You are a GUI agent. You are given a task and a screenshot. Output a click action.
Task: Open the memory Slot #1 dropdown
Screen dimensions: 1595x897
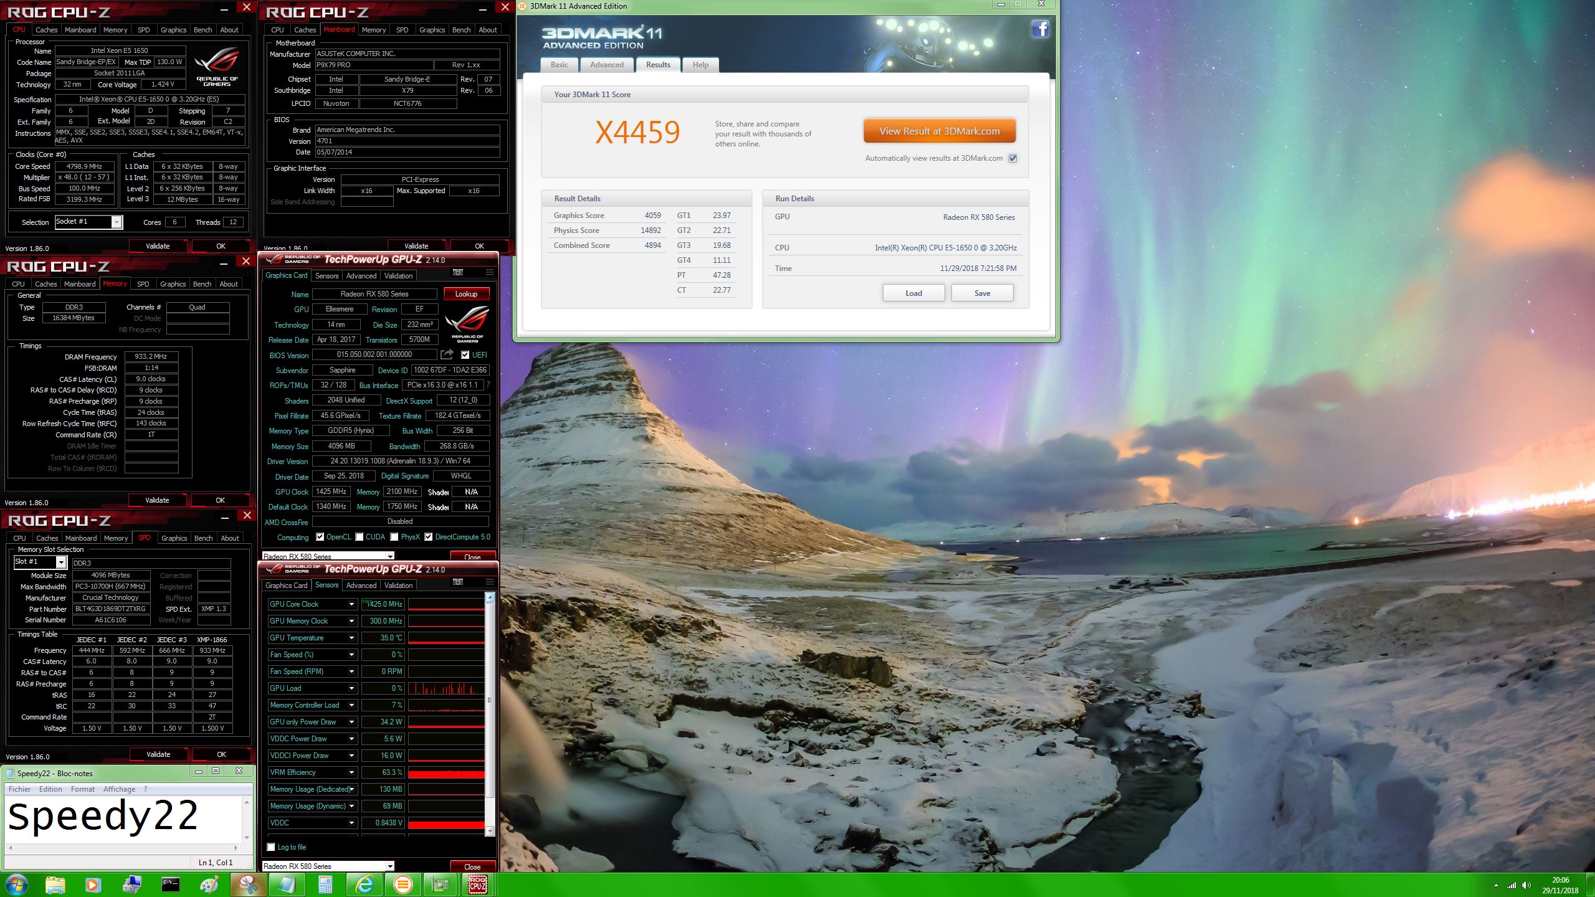pos(40,562)
